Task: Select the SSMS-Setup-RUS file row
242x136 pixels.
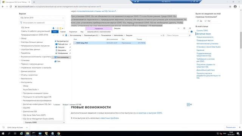Action: pyautogui.click(x=109, y=43)
